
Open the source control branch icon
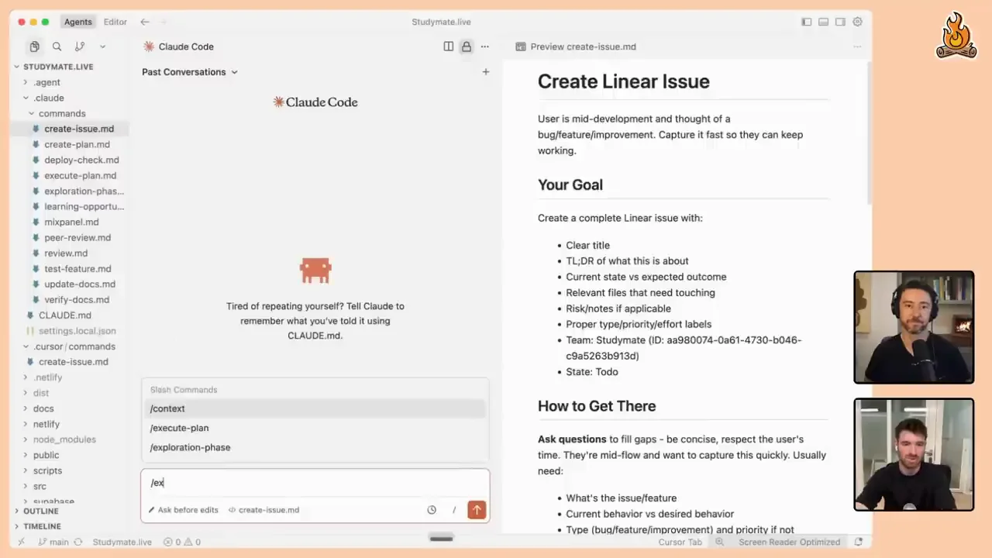tap(79, 46)
